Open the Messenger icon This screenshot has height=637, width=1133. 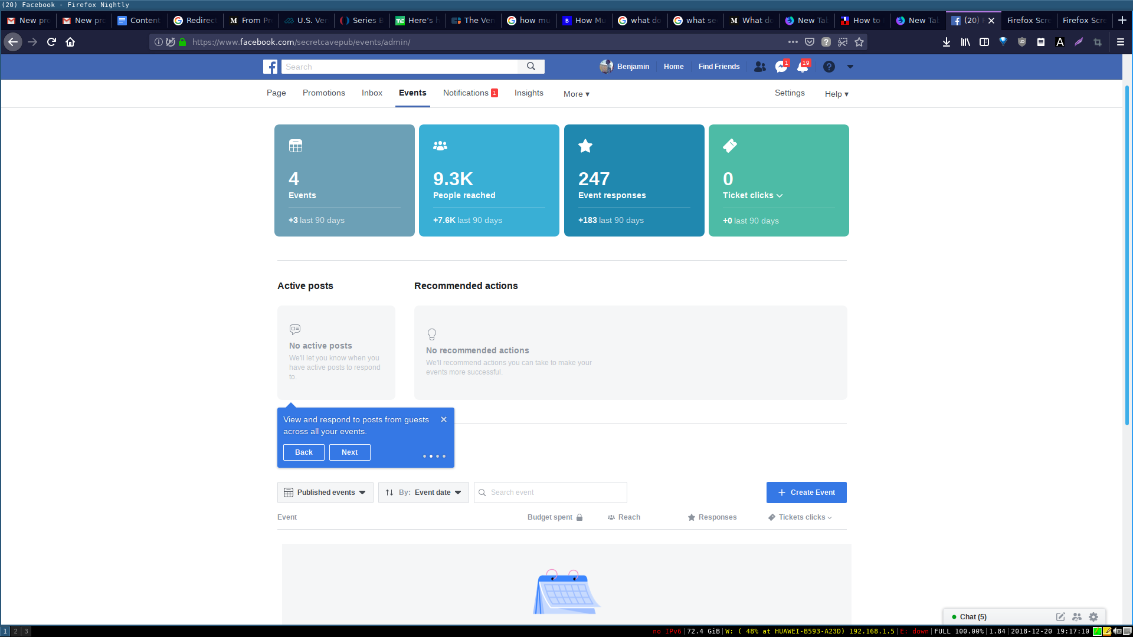click(x=781, y=67)
